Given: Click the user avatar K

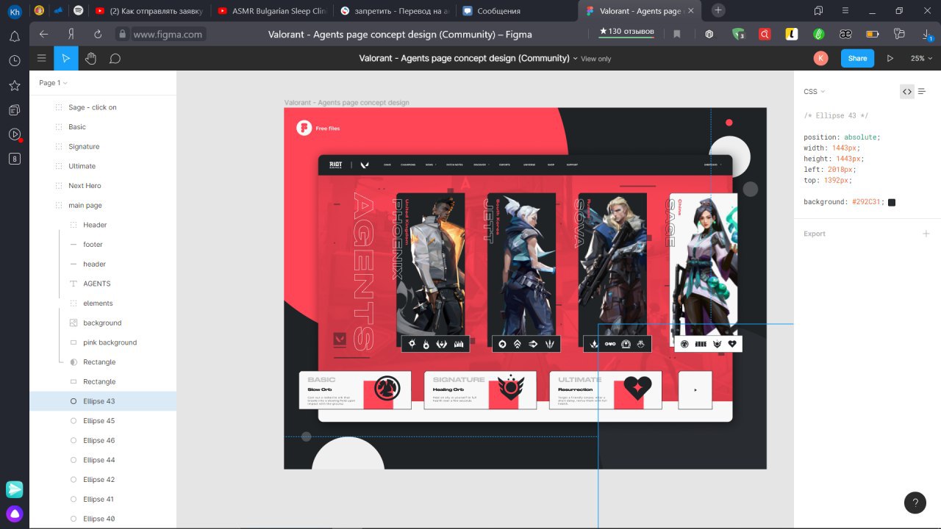Looking at the screenshot, I should (x=821, y=58).
